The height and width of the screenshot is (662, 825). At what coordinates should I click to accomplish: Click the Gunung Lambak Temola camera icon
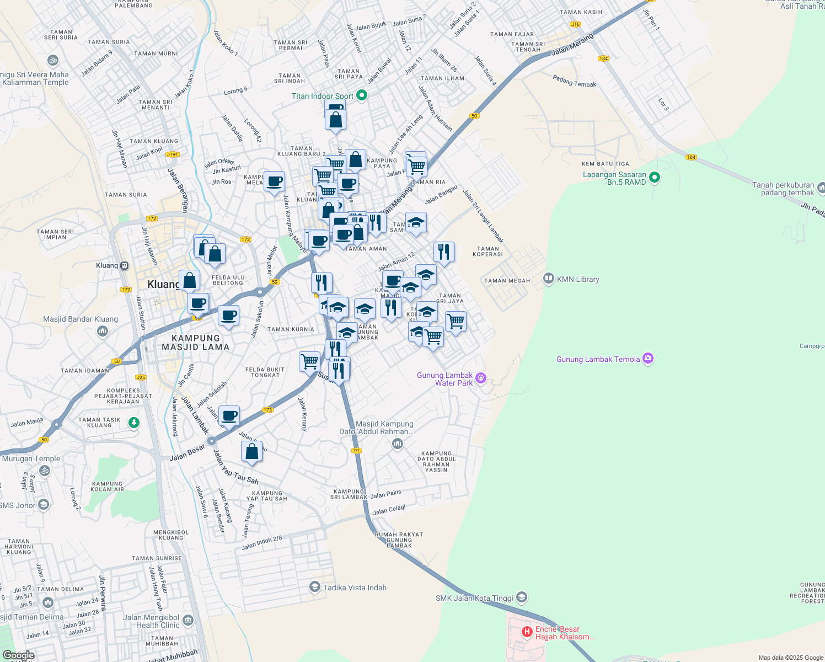point(648,359)
